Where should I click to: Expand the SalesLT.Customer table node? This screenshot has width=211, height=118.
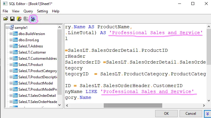pos(11,52)
